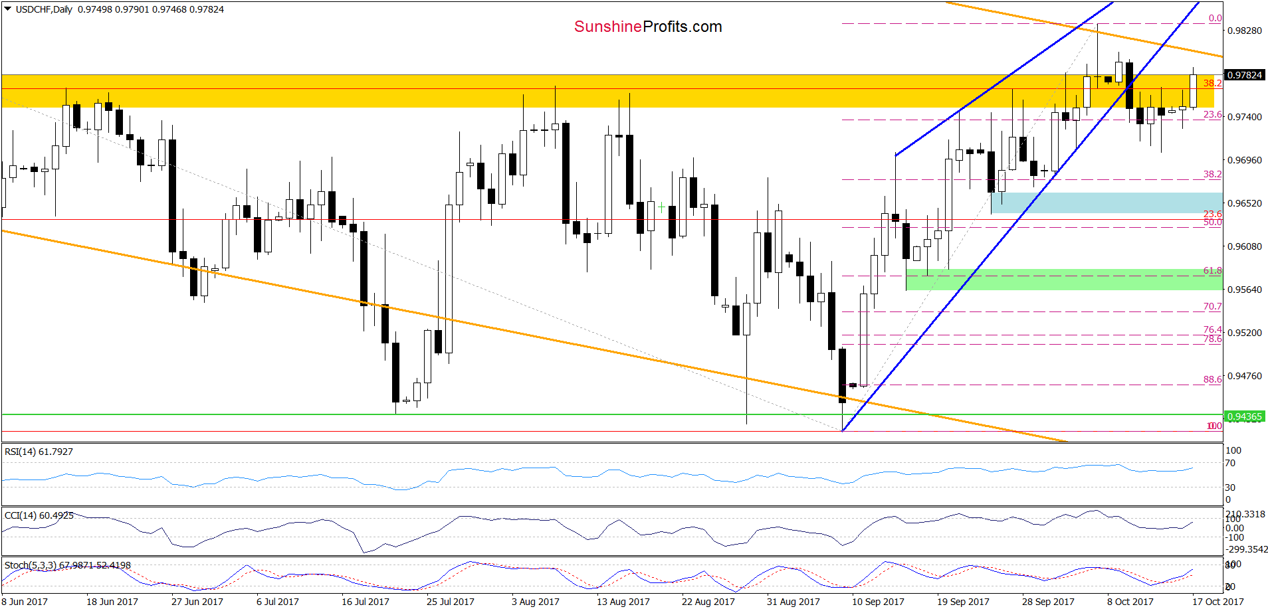
Task: Select the 0.96960 price axis label
Action: coord(1244,160)
